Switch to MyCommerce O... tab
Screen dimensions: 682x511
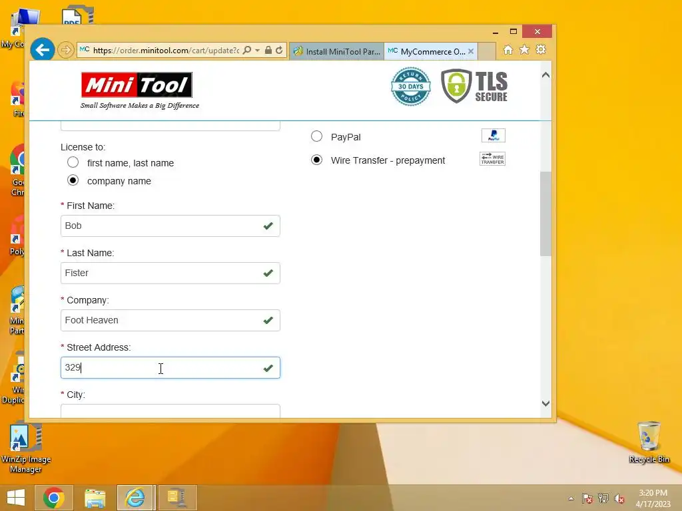pos(428,51)
